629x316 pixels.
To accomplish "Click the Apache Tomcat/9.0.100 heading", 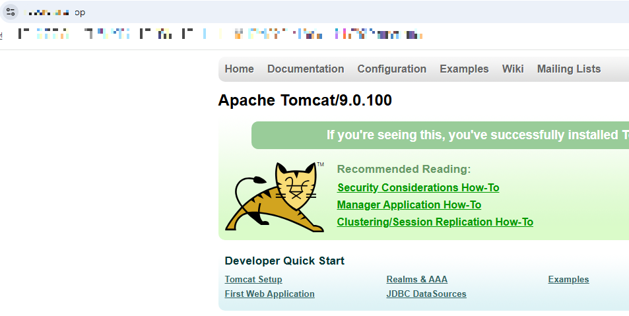I will point(305,100).
